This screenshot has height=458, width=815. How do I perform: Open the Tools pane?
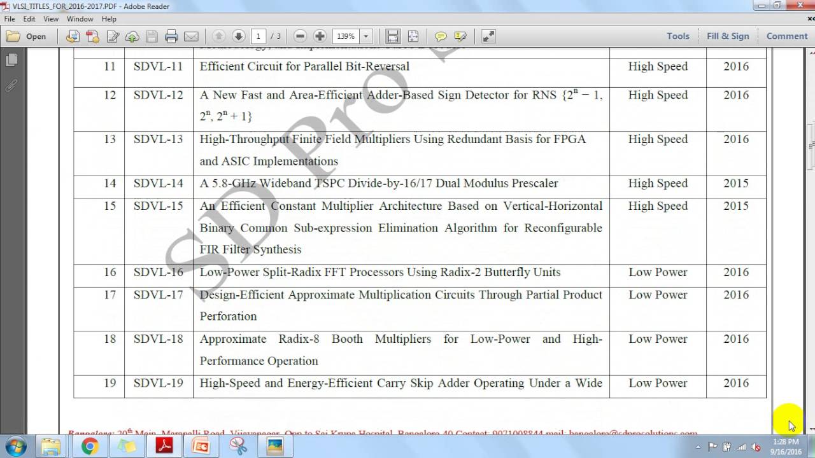click(678, 36)
